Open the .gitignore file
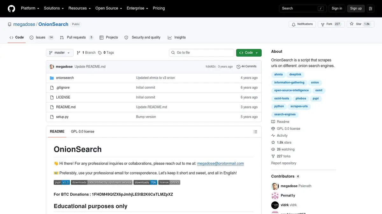 pos(63,88)
